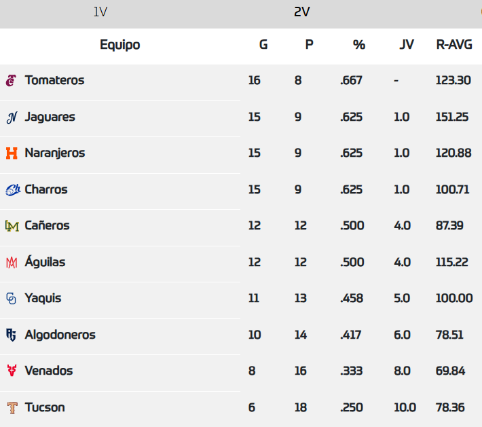Click the Tucson T logo icon

pyautogui.click(x=11, y=408)
